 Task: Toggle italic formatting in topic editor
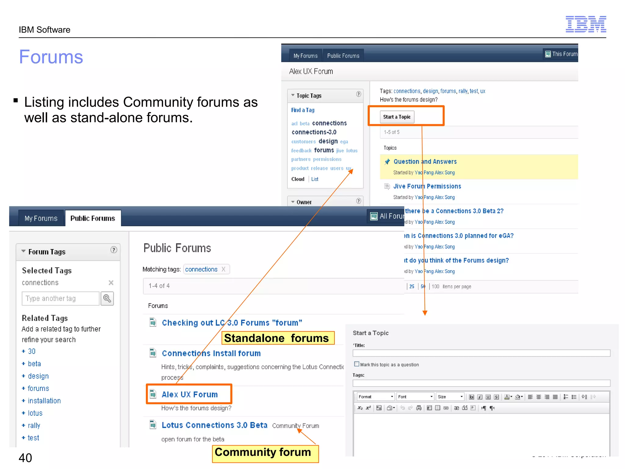tap(480, 397)
